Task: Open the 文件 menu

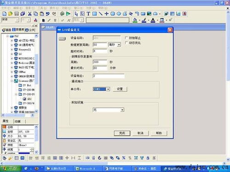Action: click(6, 8)
